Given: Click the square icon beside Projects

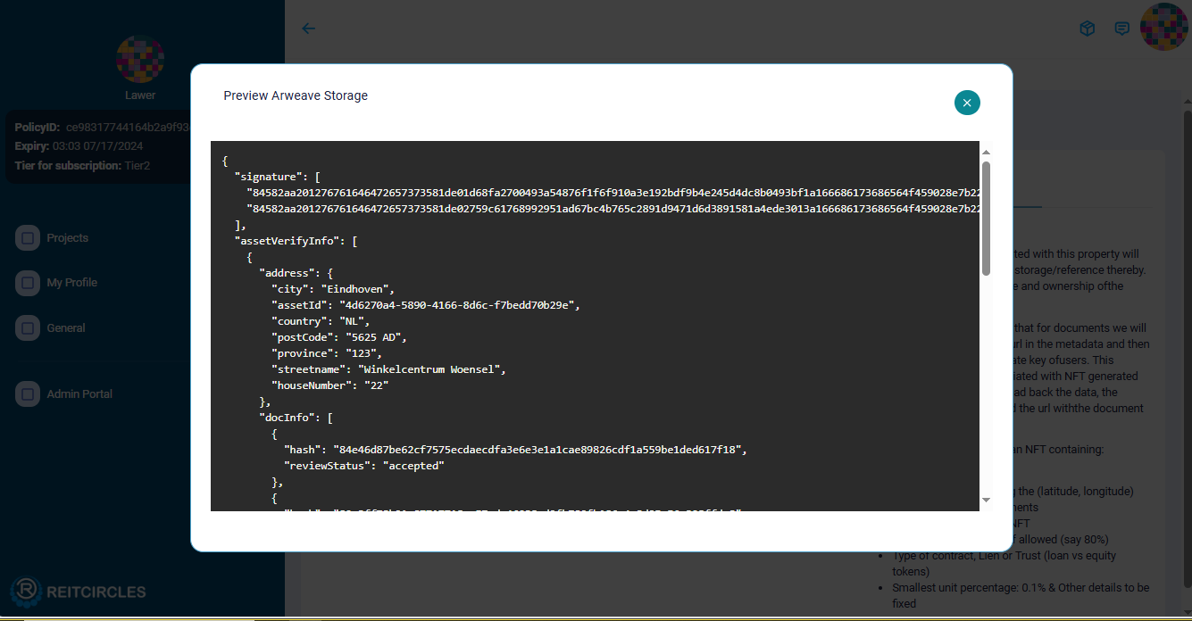Looking at the screenshot, I should coord(28,238).
